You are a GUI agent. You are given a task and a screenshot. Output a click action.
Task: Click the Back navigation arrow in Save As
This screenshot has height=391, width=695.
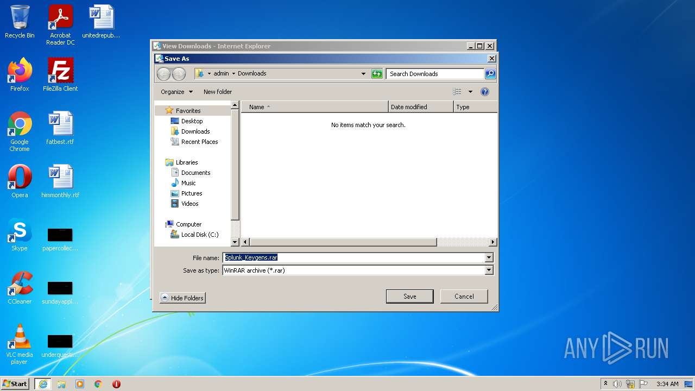click(163, 74)
